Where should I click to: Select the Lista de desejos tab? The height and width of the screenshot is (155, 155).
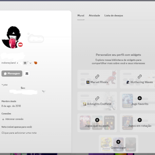pos(114,15)
